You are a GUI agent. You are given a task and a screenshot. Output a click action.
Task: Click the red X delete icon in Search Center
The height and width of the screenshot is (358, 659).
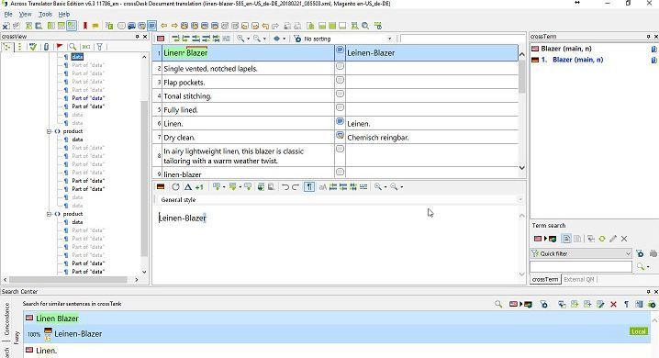(614, 304)
